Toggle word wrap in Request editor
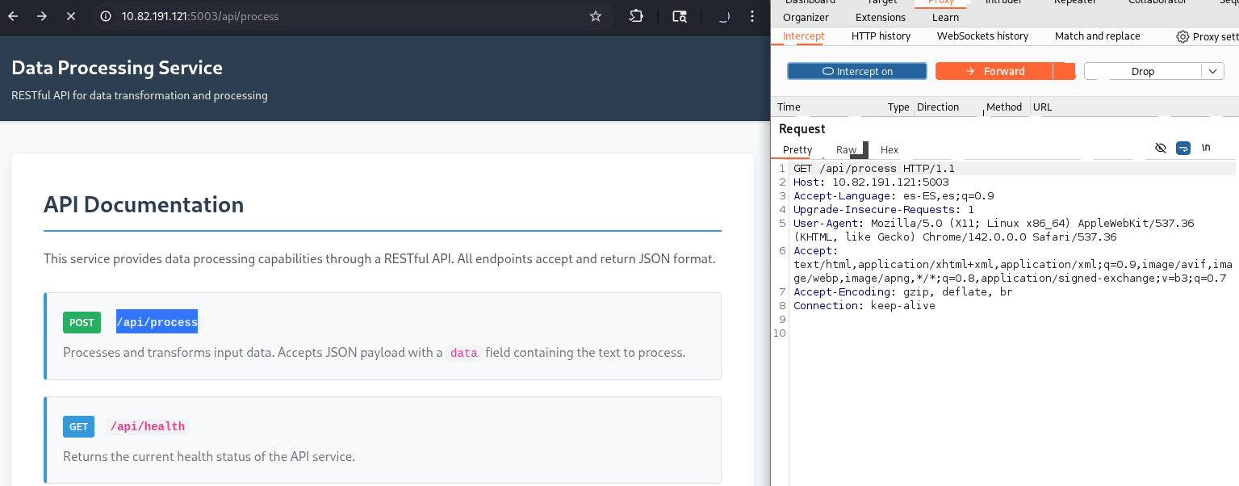This screenshot has height=486, width=1239. coord(1183,149)
